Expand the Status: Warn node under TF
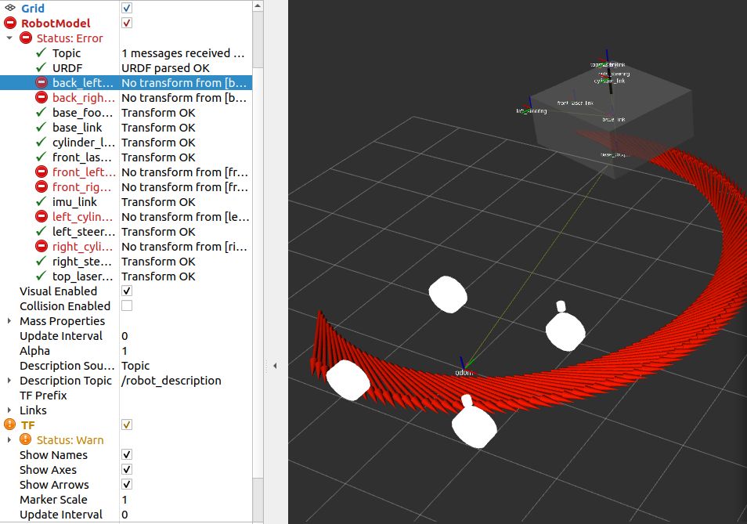The image size is (747, 524). point(9,439)
